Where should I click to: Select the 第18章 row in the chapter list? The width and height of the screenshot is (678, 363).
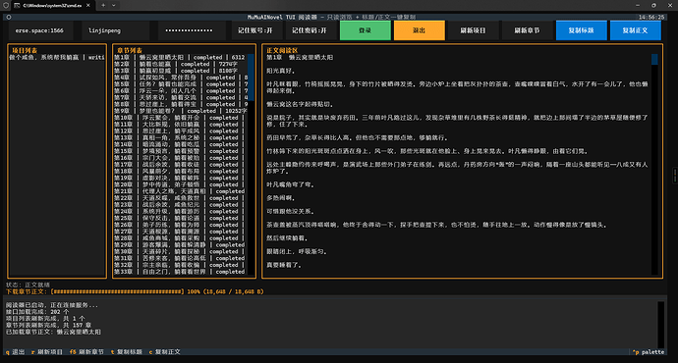point(181,172)
